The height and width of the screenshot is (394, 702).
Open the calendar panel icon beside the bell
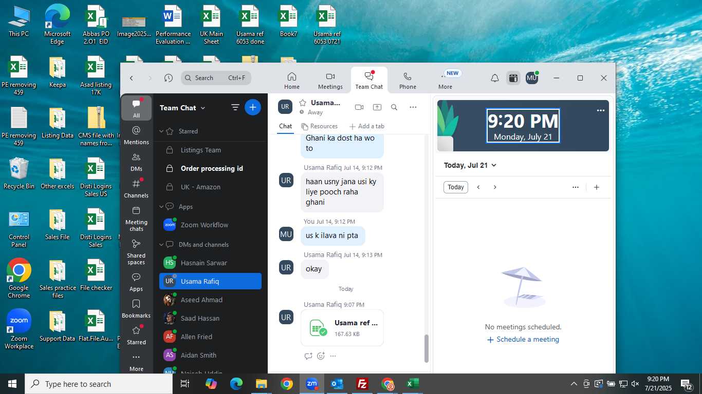(x=513, y=78)
